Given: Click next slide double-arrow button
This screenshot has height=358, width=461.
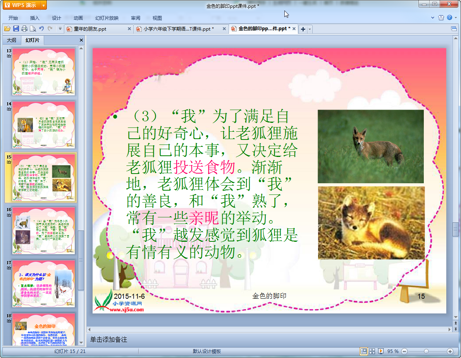Looking at the screenshot, I should [456, 329].
